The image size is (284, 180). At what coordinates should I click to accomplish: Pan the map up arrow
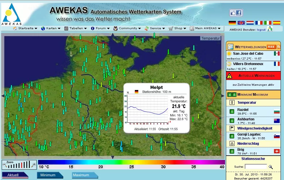point(113,35)
